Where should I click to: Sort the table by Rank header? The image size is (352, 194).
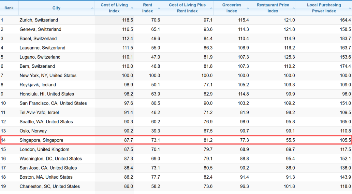(9, 8)
